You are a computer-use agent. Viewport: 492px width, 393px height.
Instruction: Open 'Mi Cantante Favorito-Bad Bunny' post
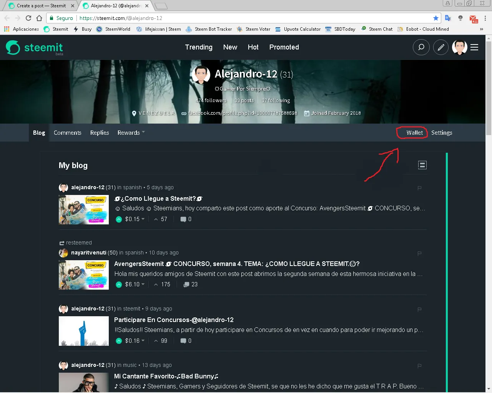point(166,376)
